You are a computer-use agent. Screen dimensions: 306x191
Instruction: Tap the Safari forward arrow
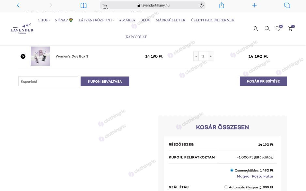[51, 5]
